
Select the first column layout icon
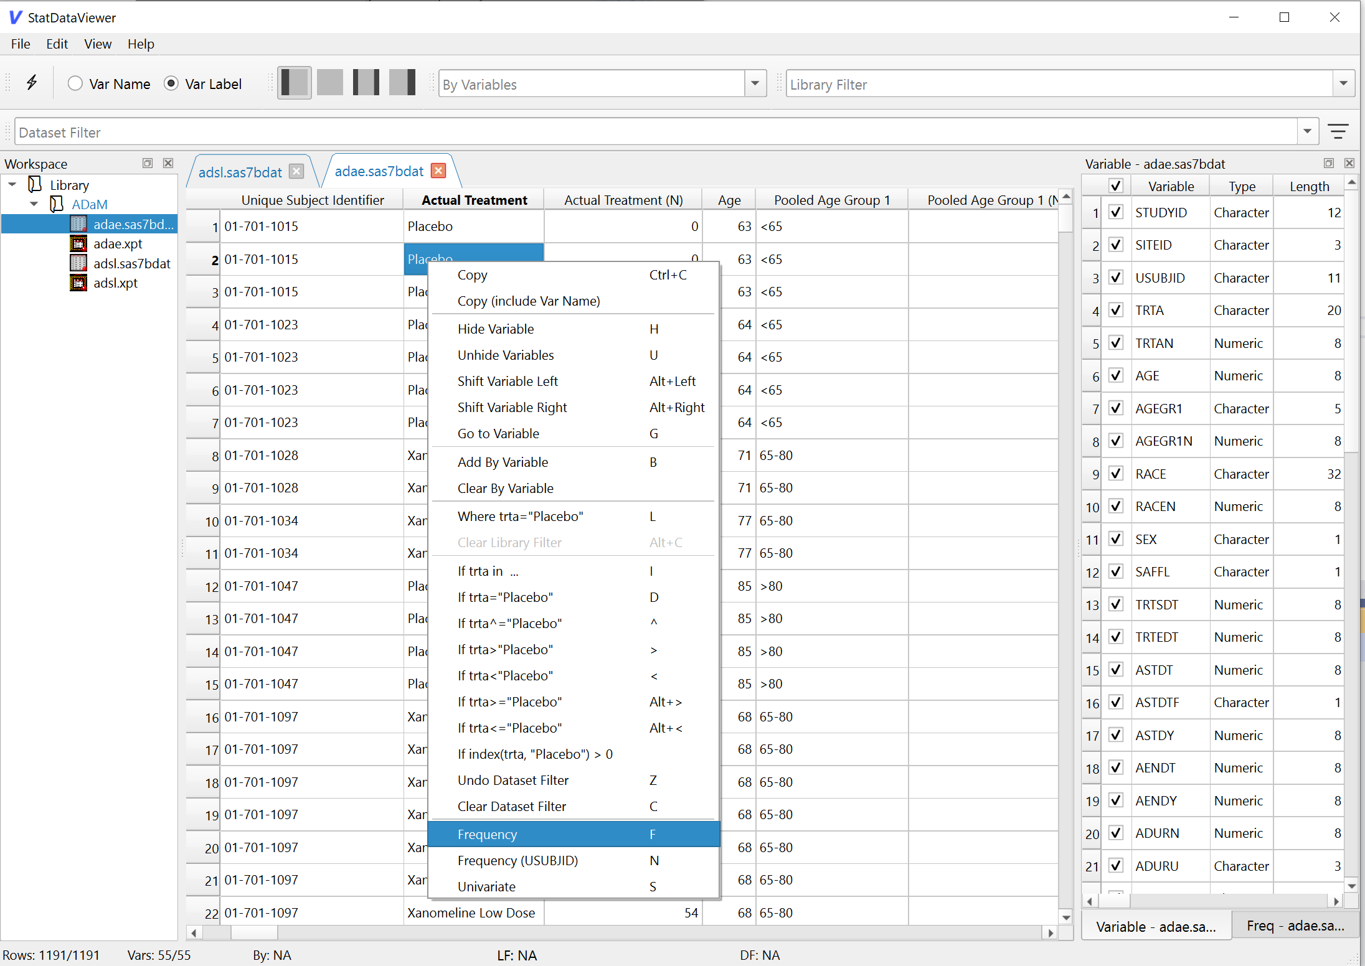(295, 83)
